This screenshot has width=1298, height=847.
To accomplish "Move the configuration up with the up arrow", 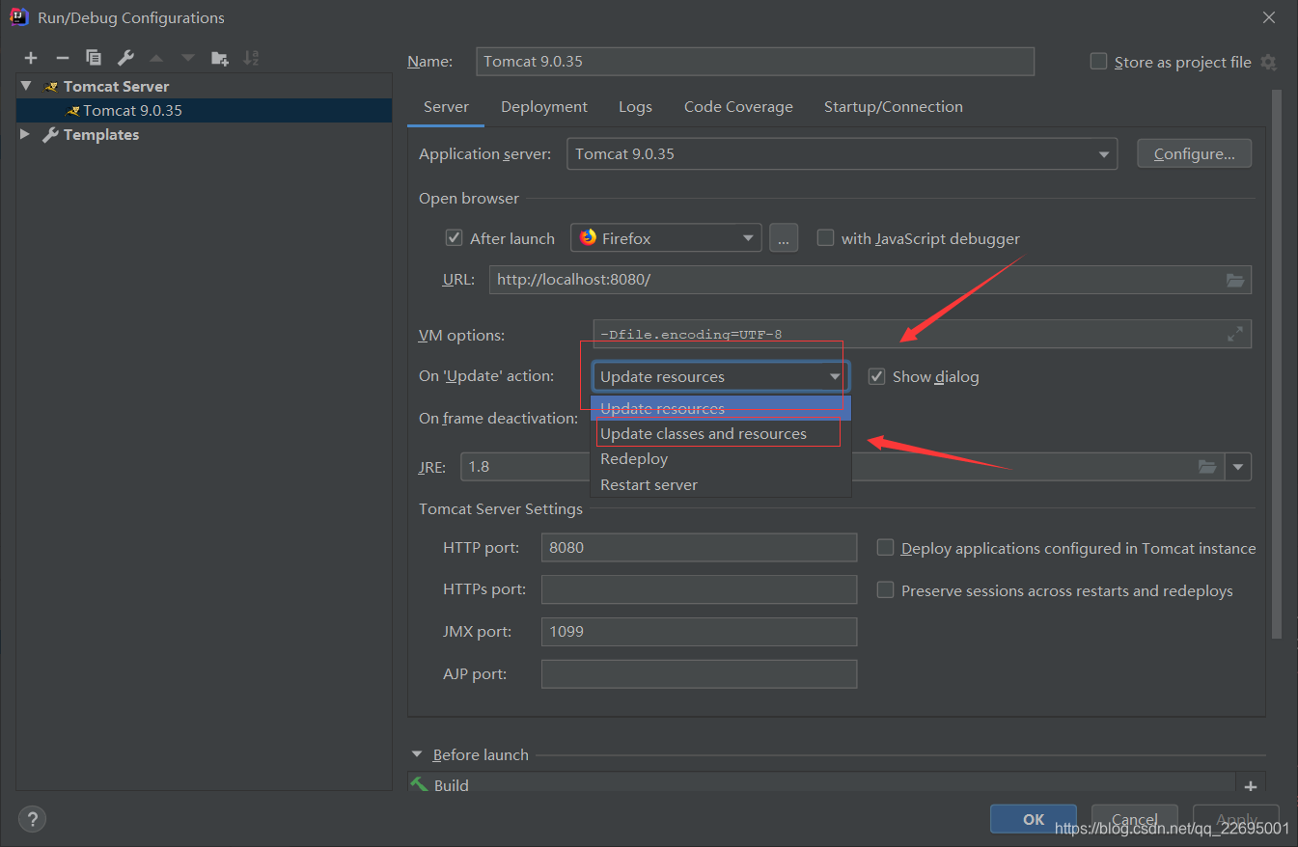I will click(156, 58).
